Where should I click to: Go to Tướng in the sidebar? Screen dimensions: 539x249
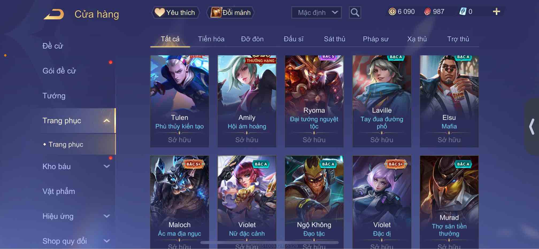pyautogui.click(x=54, y=96)
